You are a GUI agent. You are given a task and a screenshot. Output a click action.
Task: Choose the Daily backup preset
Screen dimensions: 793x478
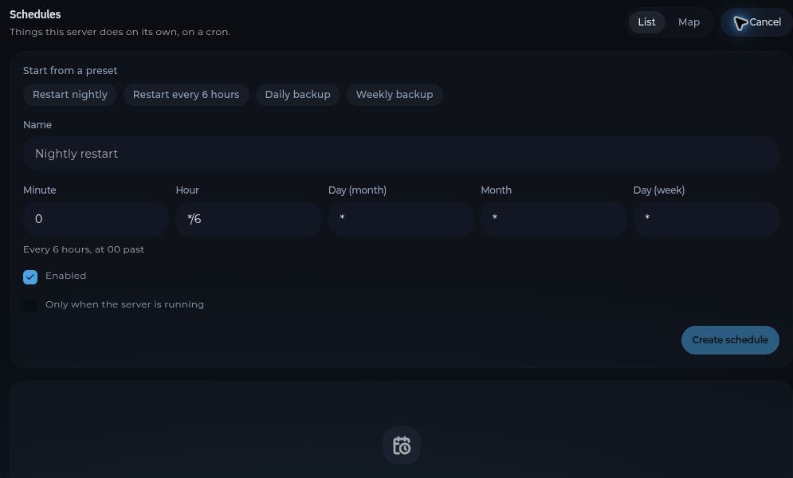coord(297,95)
